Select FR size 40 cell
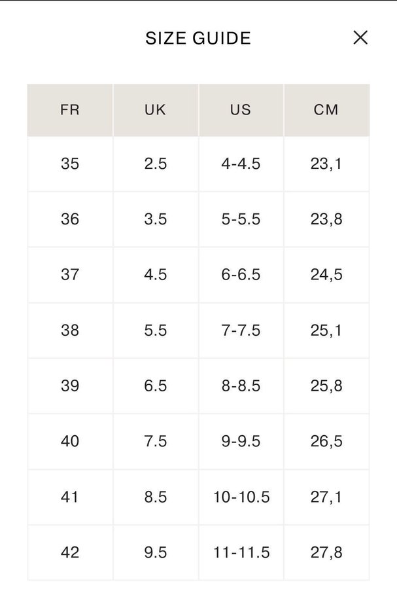Viewport: 397px width, 589px height. pyautogui.click(x=70, y=441)
